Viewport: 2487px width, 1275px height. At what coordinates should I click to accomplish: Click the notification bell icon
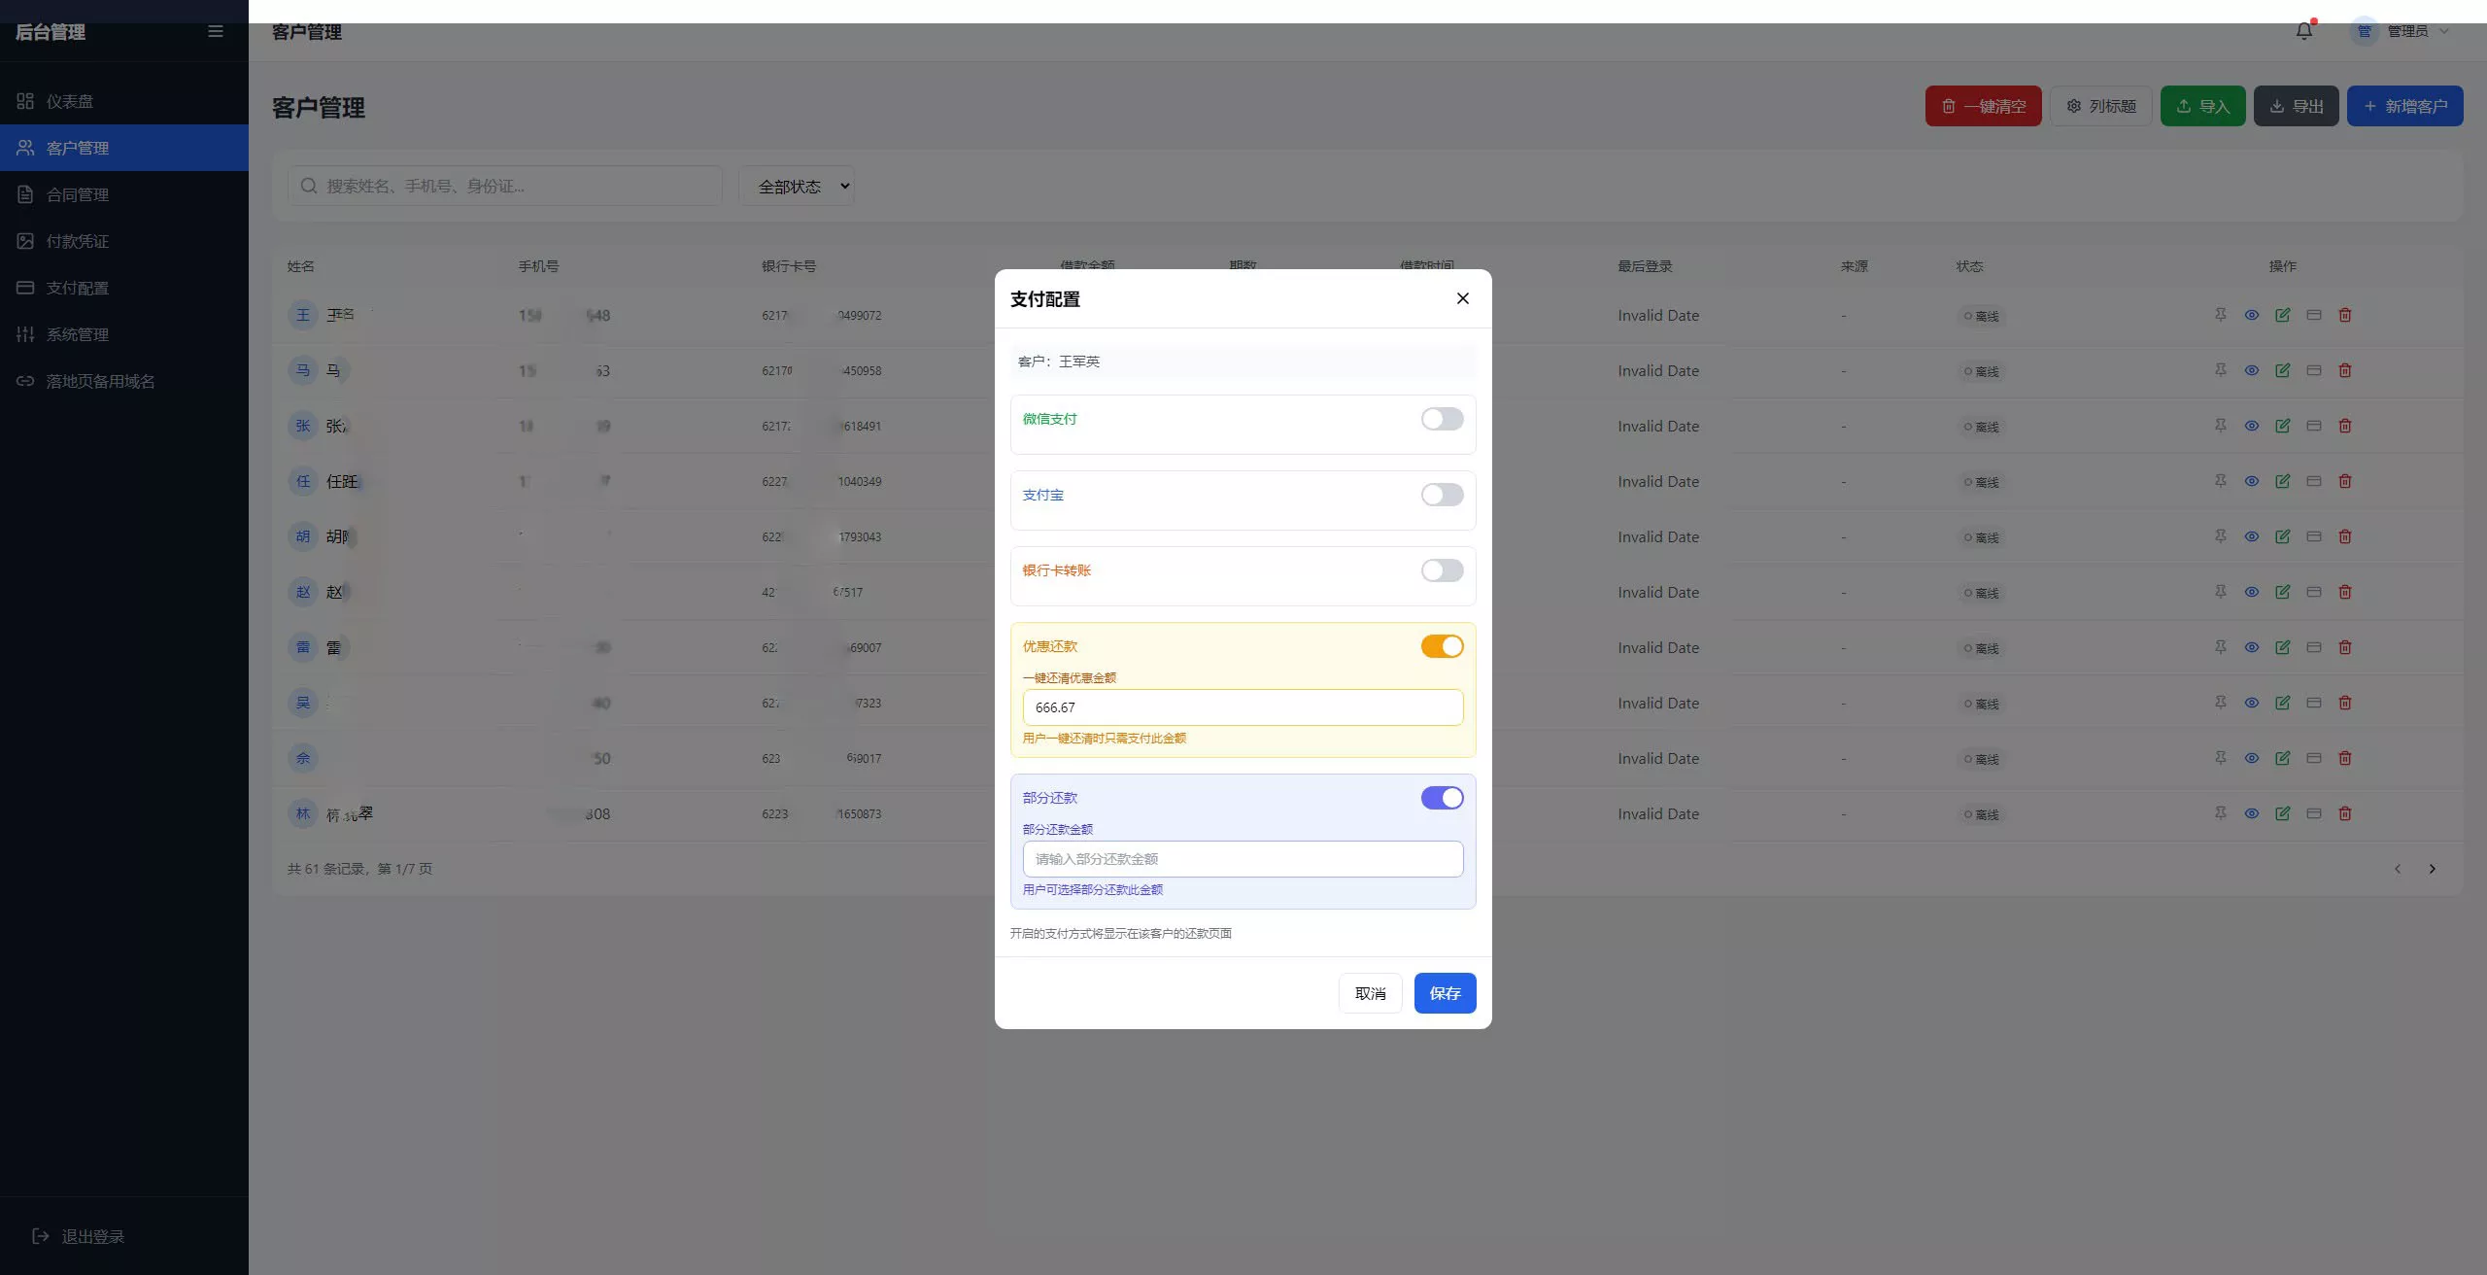click(2303, 31)
